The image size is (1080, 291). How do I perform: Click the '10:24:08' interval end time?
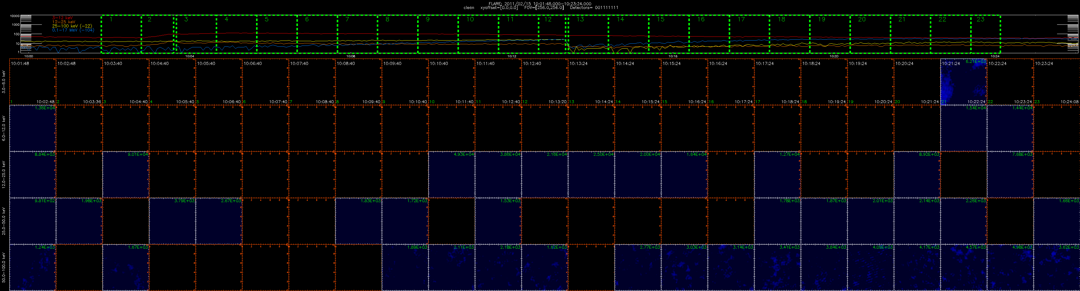click(1069, 102)
